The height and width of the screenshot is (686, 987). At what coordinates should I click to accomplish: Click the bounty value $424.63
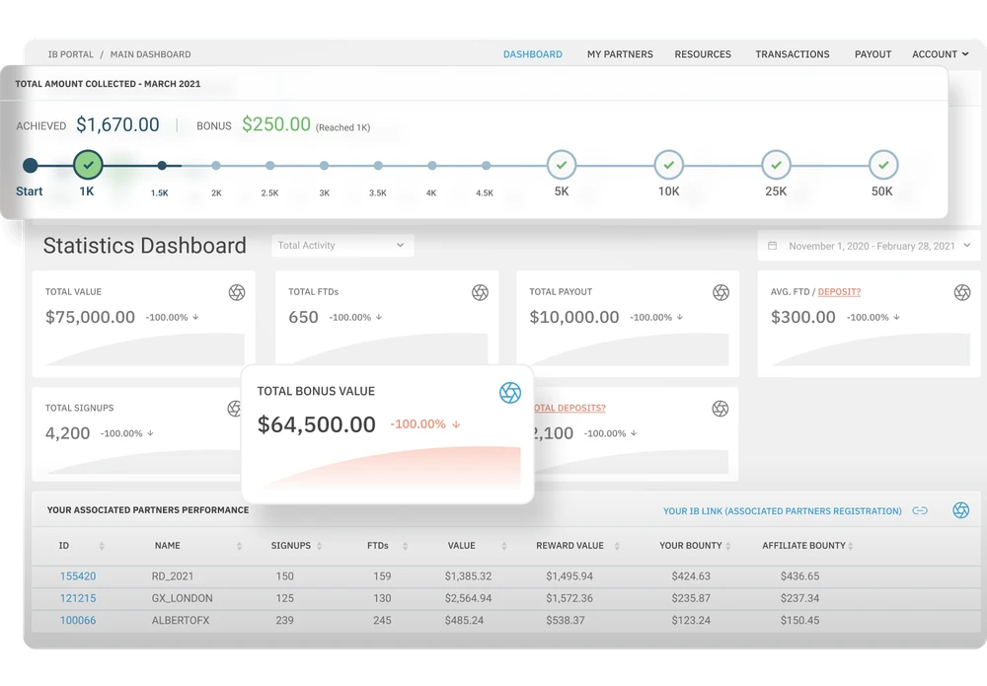[691, 575]
